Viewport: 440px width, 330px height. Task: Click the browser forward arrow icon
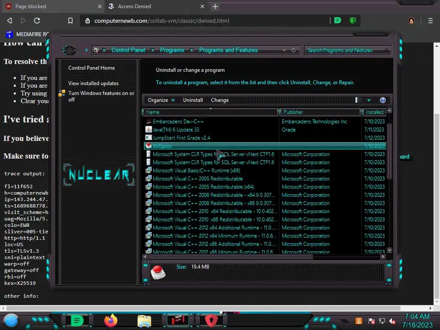coord(23,21)
